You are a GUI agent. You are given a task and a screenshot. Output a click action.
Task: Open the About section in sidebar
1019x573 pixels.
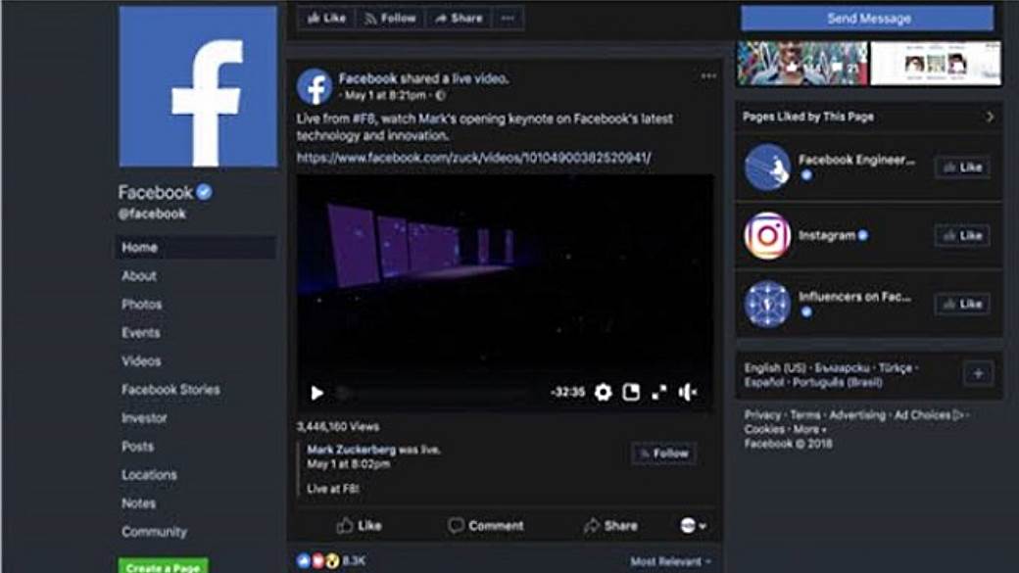139,276
